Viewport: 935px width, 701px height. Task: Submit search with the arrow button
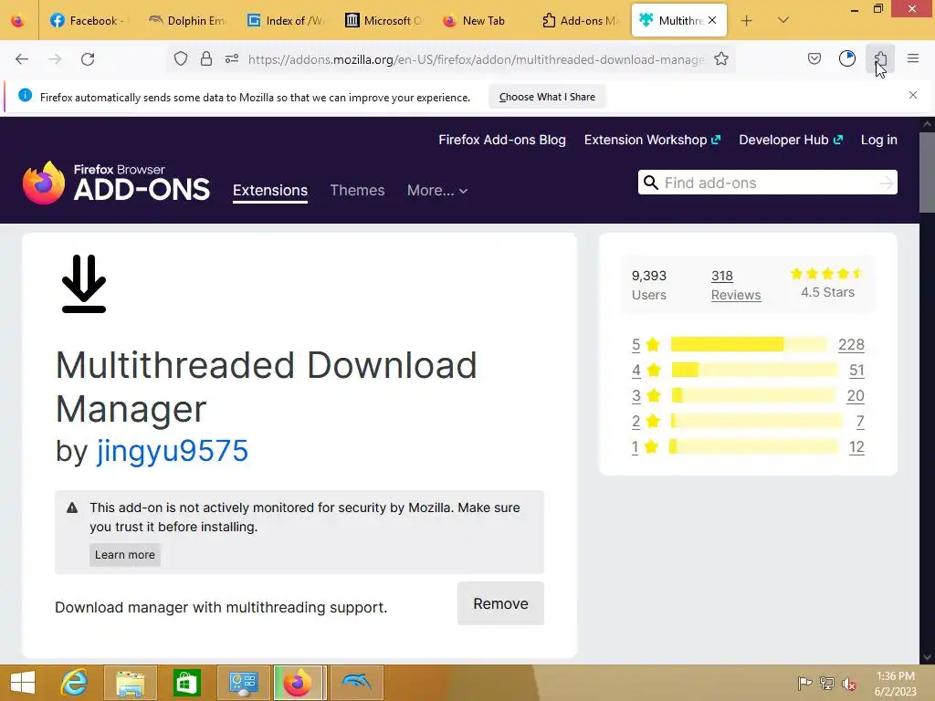coord(887,183)
